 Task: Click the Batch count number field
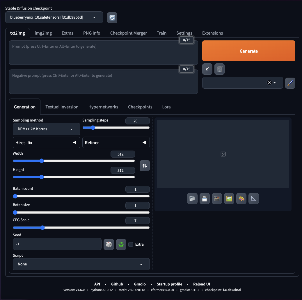pos(138,189)
